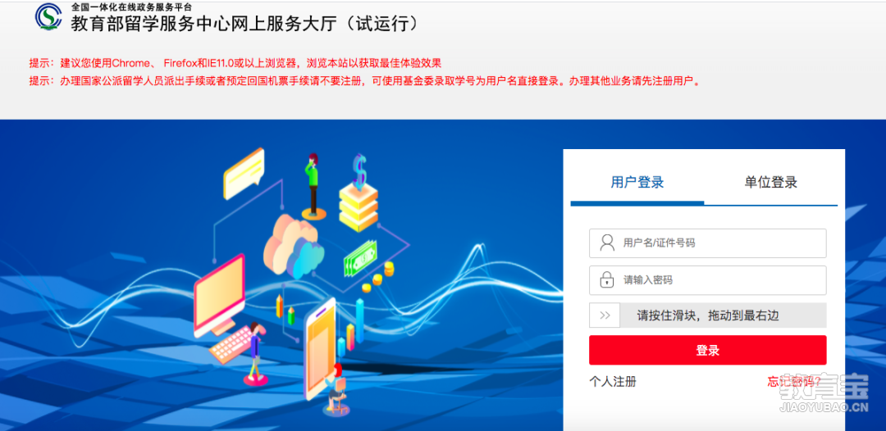Click the padlock icon in password field

[607, 279]
